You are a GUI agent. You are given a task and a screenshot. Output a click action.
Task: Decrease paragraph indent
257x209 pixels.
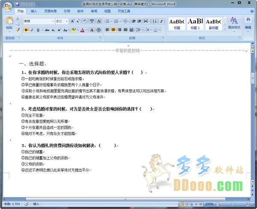[133, 21]
